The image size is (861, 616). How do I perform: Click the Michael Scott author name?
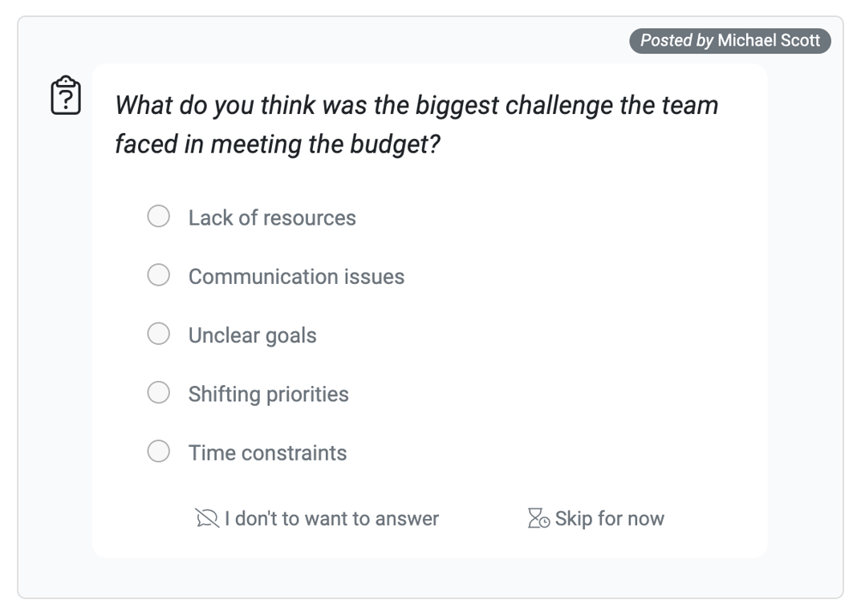pyautogui.click(x=769, y=41)
